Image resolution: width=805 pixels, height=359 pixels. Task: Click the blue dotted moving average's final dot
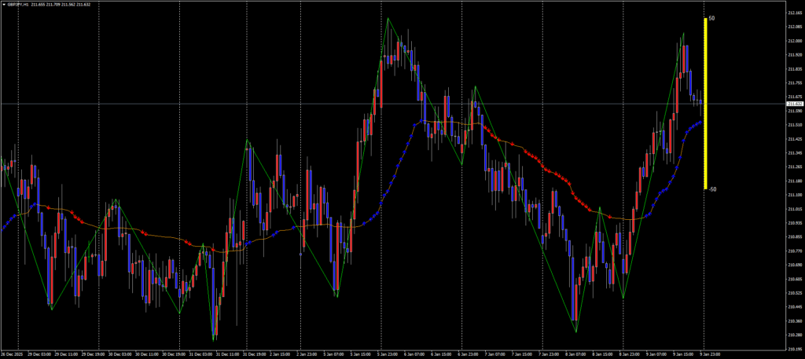(x=702, y=122)
